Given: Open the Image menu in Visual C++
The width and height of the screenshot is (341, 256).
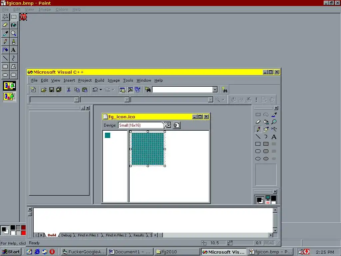Looking at the screenshot, I should coord(114,80).
